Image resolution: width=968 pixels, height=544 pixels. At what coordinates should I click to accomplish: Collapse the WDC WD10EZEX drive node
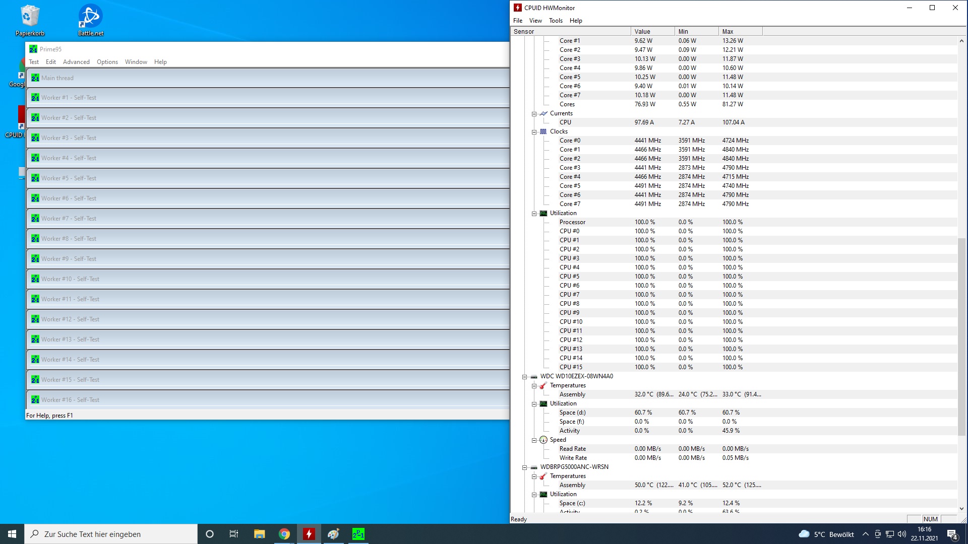tap(524, 377)
